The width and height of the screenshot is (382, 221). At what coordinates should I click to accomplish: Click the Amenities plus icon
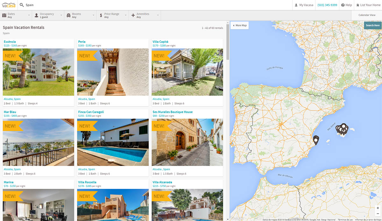click(133, 15)
